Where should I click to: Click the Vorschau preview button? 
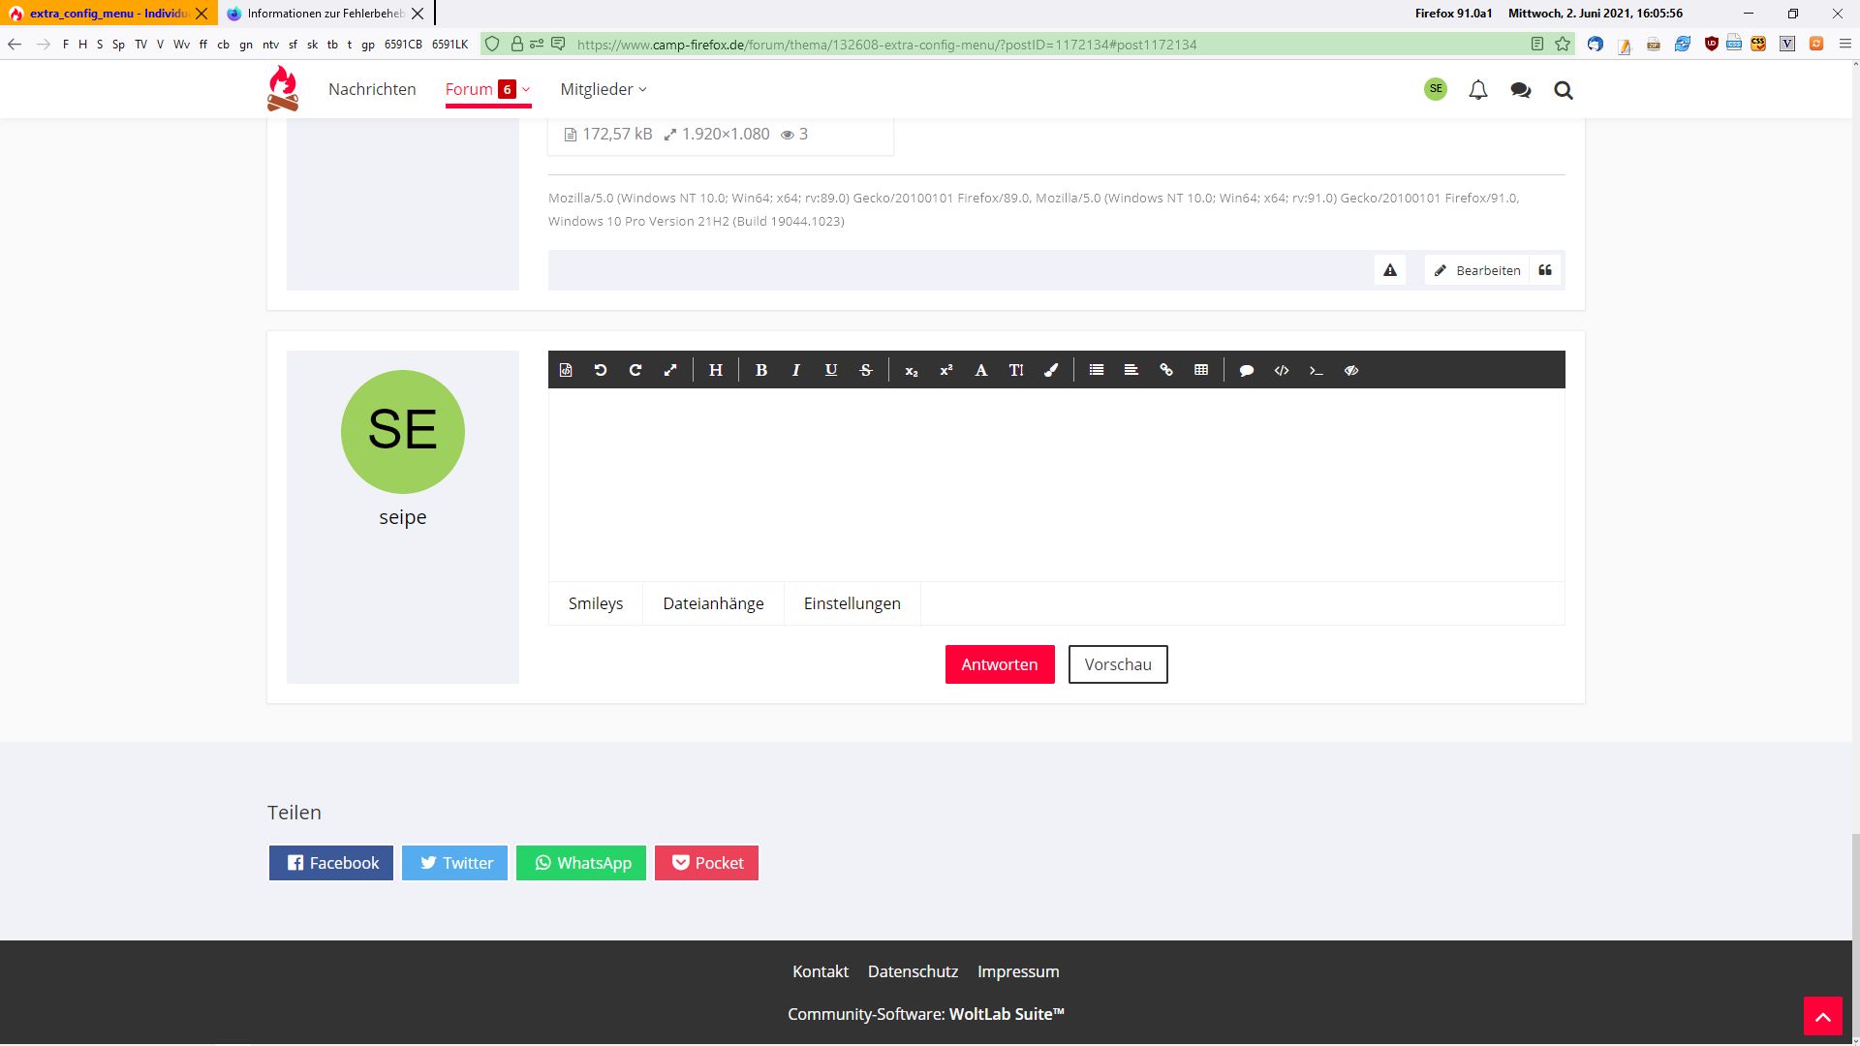click(1118, 664)
